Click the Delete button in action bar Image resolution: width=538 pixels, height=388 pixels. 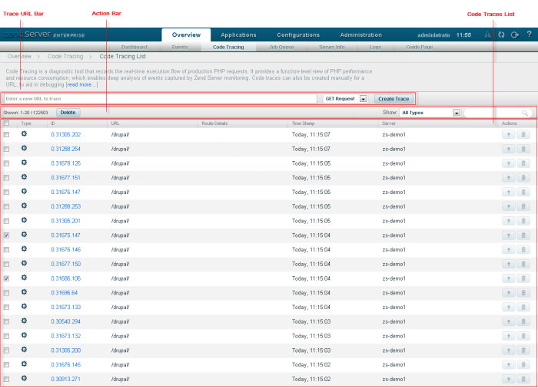68,113
